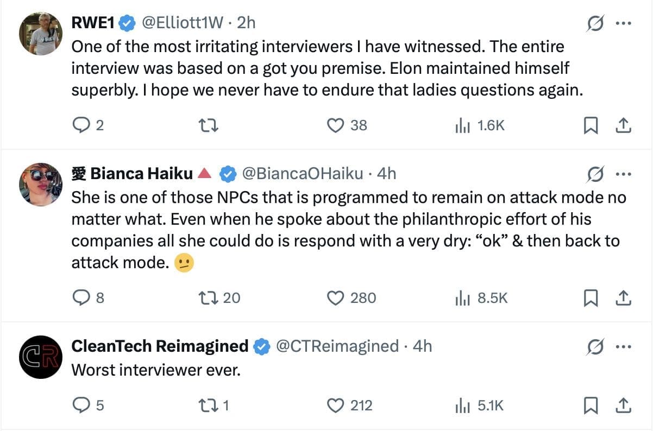This screenshot has height=431, width=653.
Task: Share Bianca Haiku's tweet
Action: pyautogui.click(x=623, y=298)
